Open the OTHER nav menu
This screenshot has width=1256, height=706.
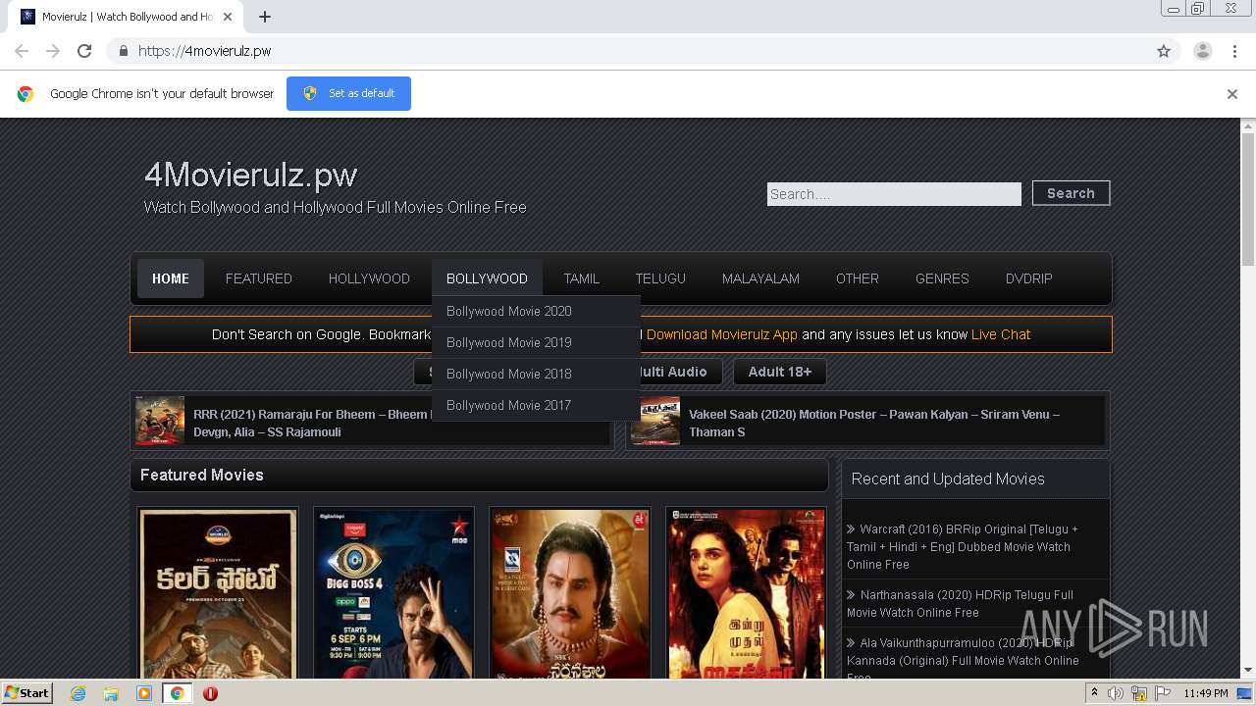(858, 278)
